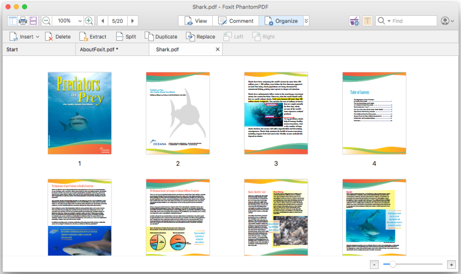This screenshot has width=461, height=274.
Task: Click page number label 1
Action: 80,164
